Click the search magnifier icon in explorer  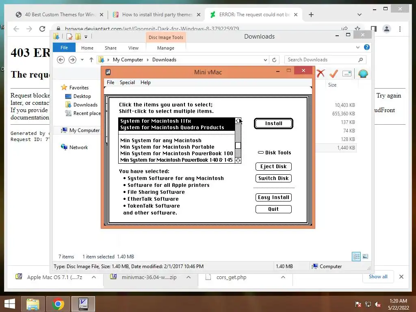coord(360,60)
